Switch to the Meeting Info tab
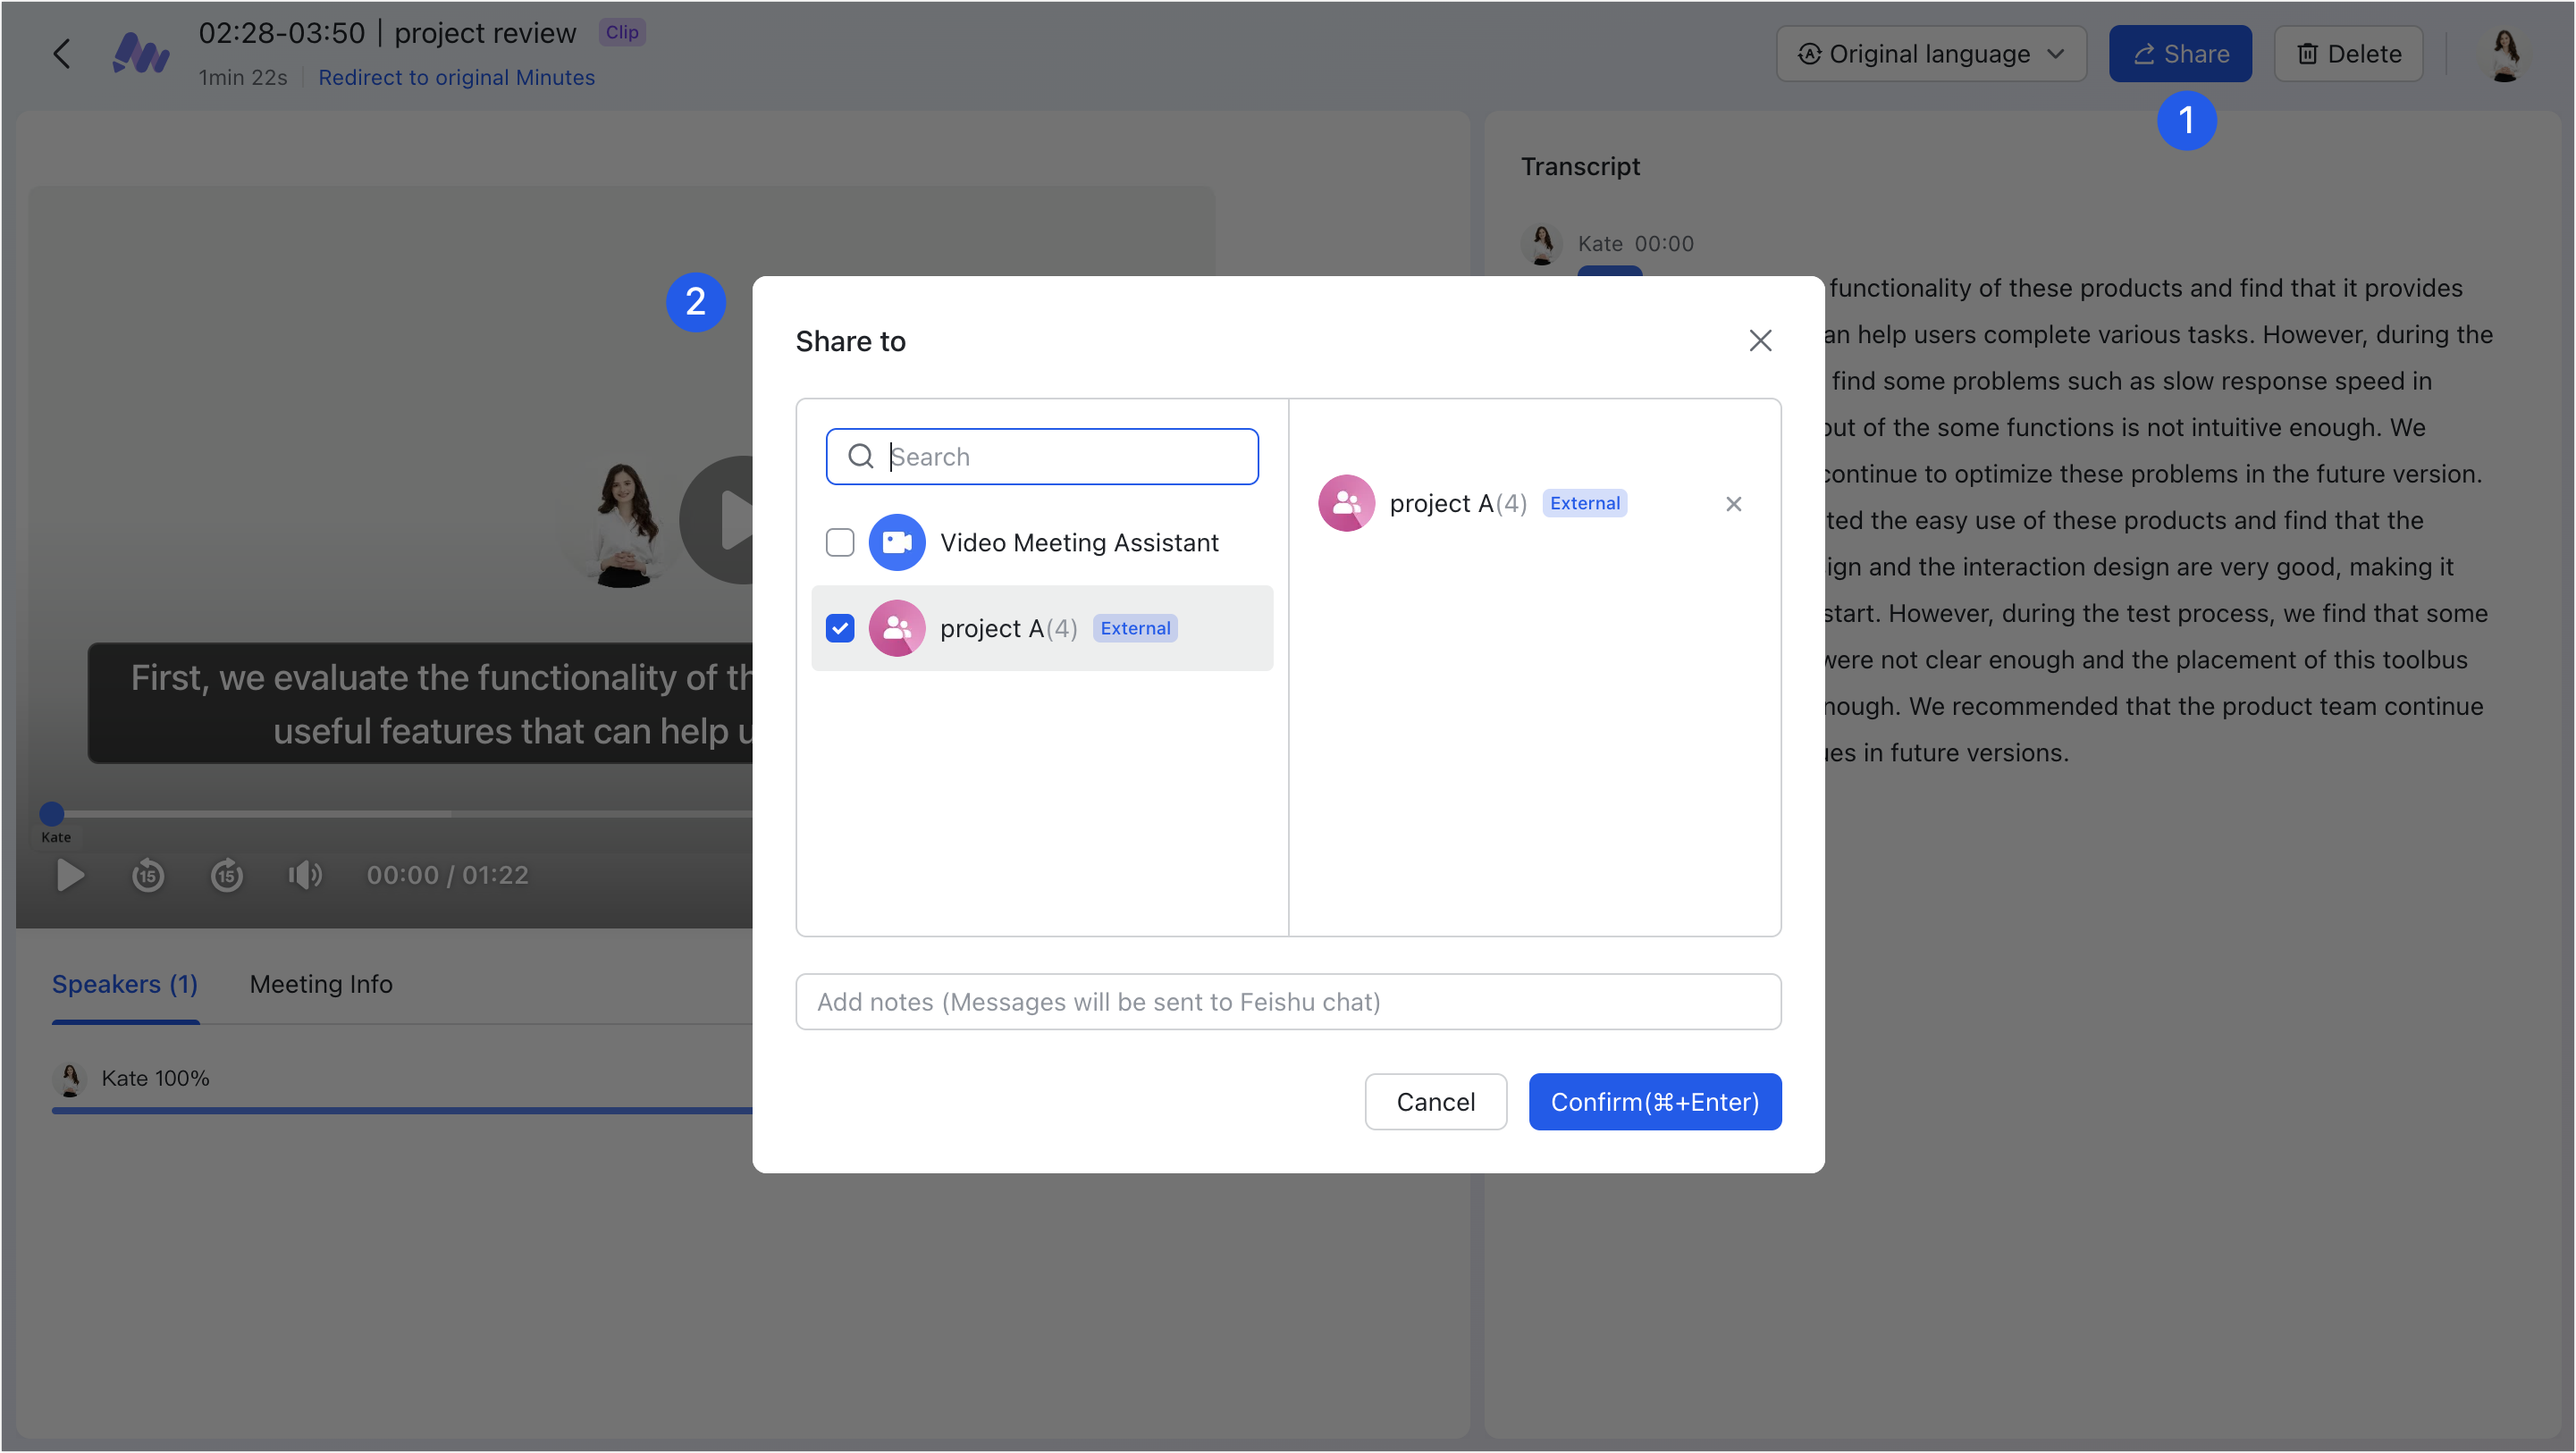Screen dimensions: 2576x1453 point(321,985)
